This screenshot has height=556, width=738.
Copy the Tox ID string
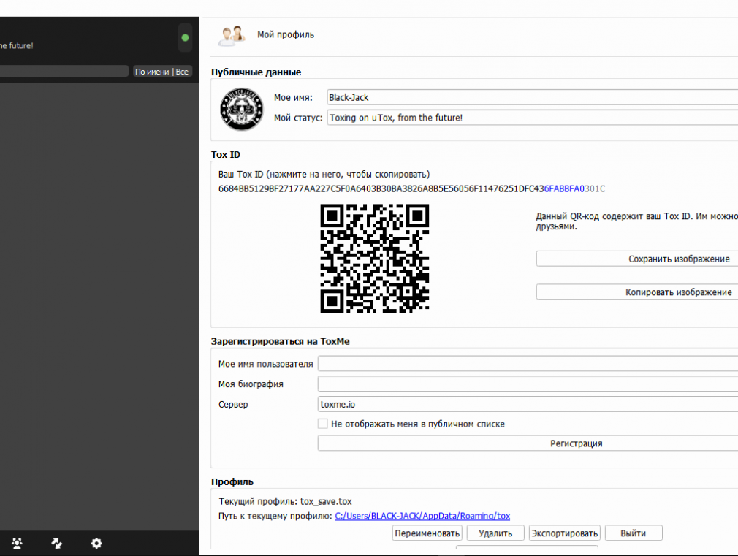tap(411, 188)
